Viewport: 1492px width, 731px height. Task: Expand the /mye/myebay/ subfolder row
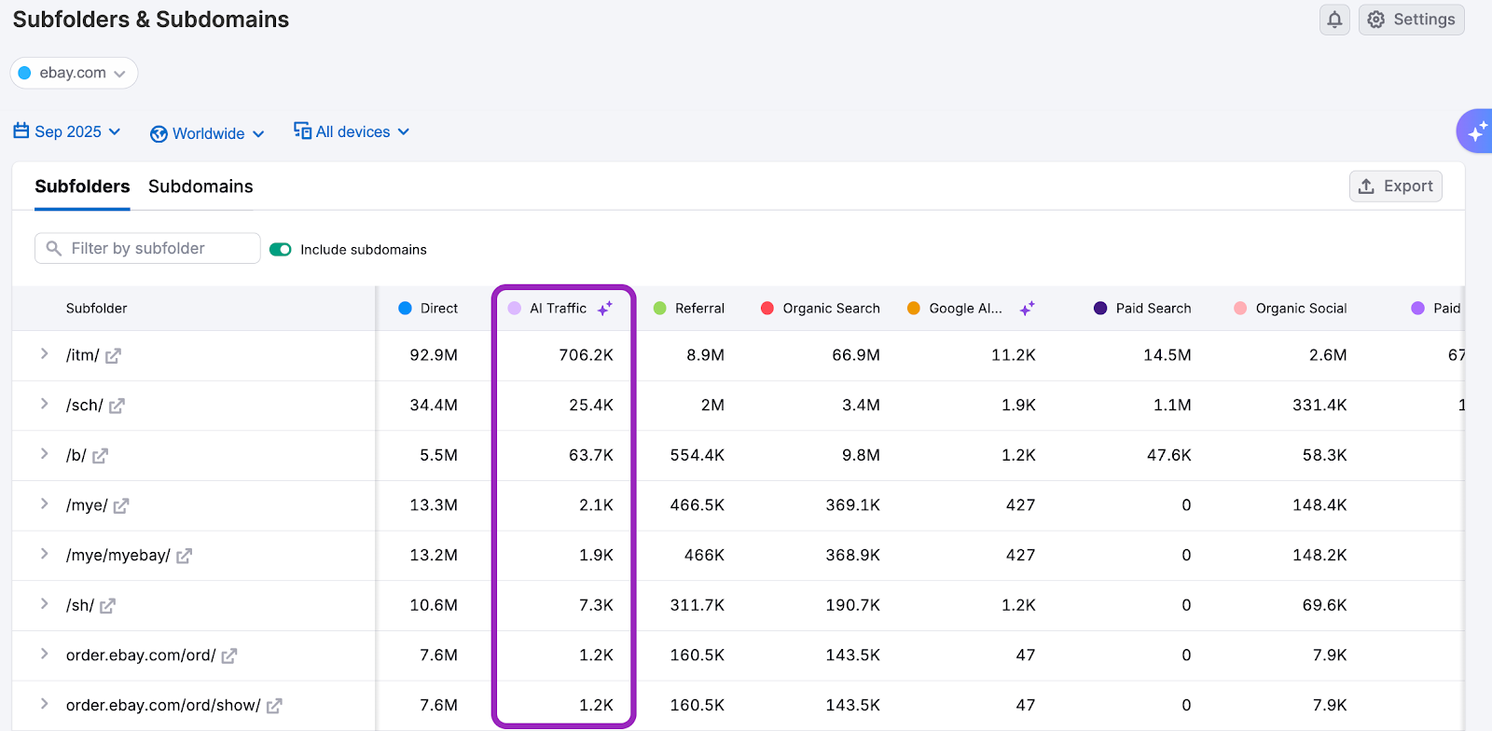(x=44, y=555)
